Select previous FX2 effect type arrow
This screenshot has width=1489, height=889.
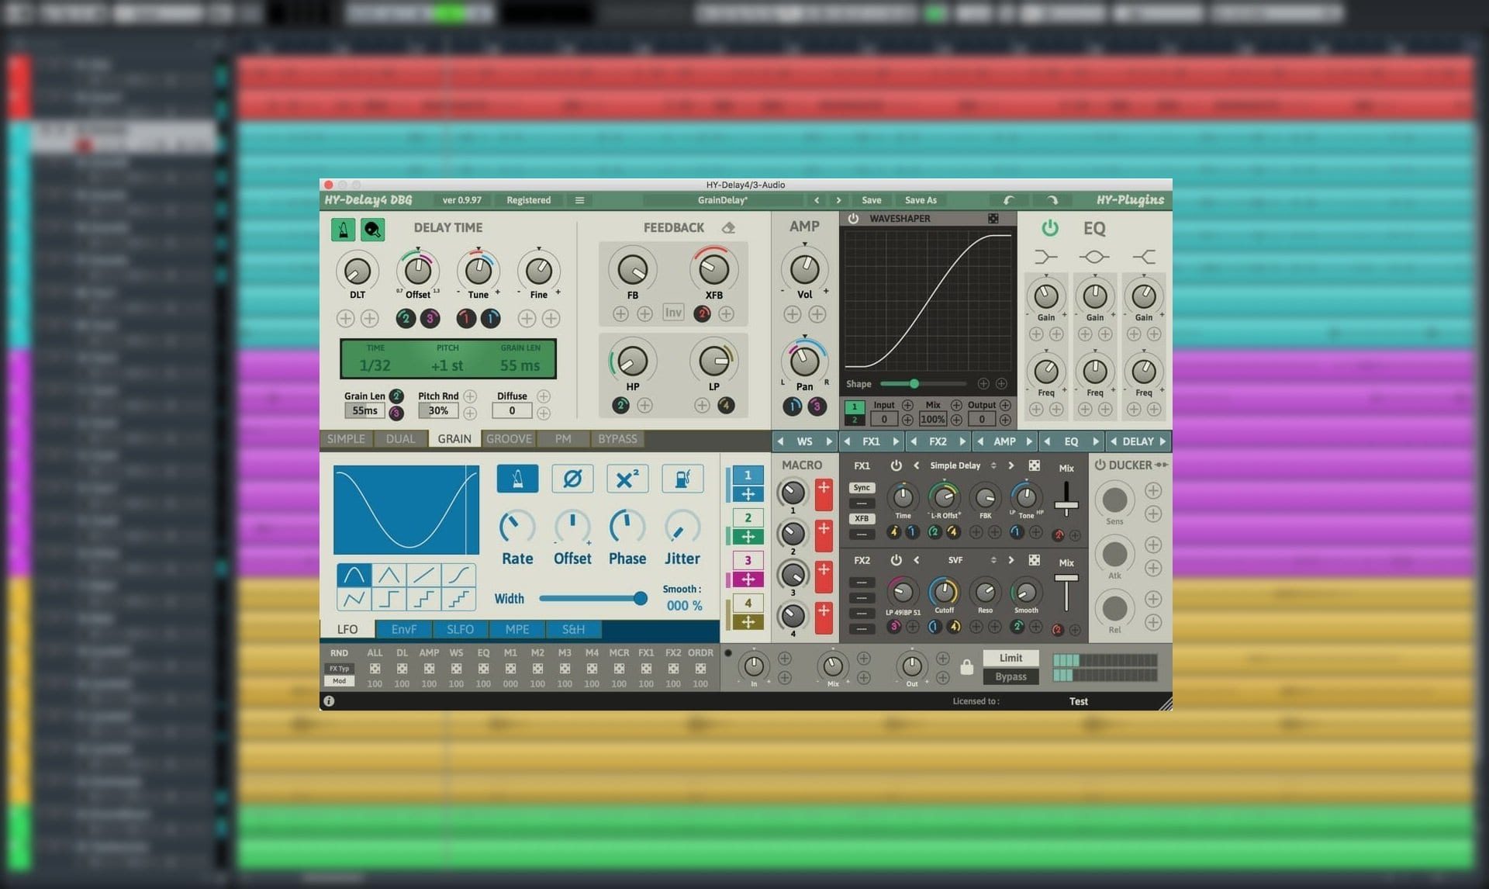coord(917,560)
